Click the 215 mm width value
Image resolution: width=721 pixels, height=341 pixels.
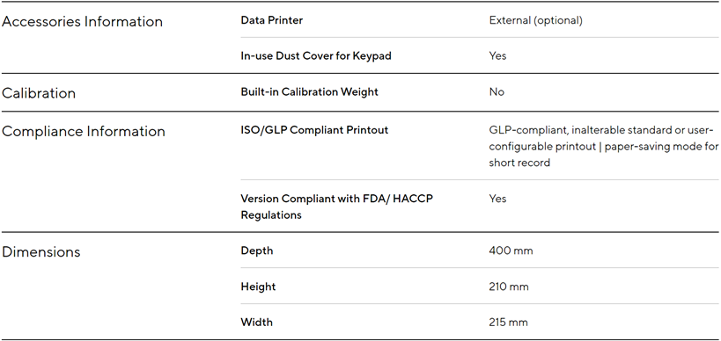coord(508,323)
